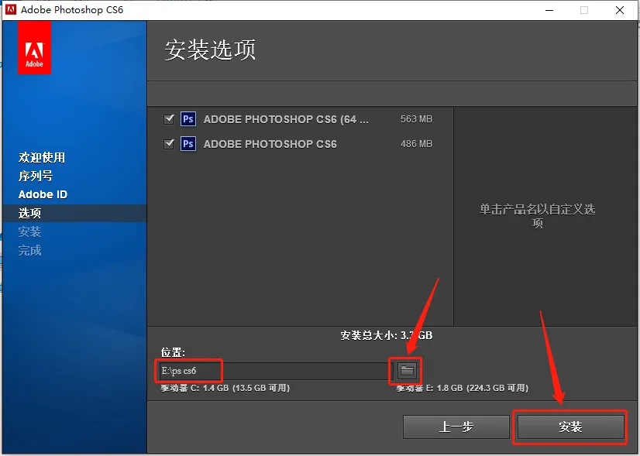640x456 pixels.
Task: Uncheck the 486 MB Adobe Photoshop CS6 checkbox
Action: (x=169, y=143)
